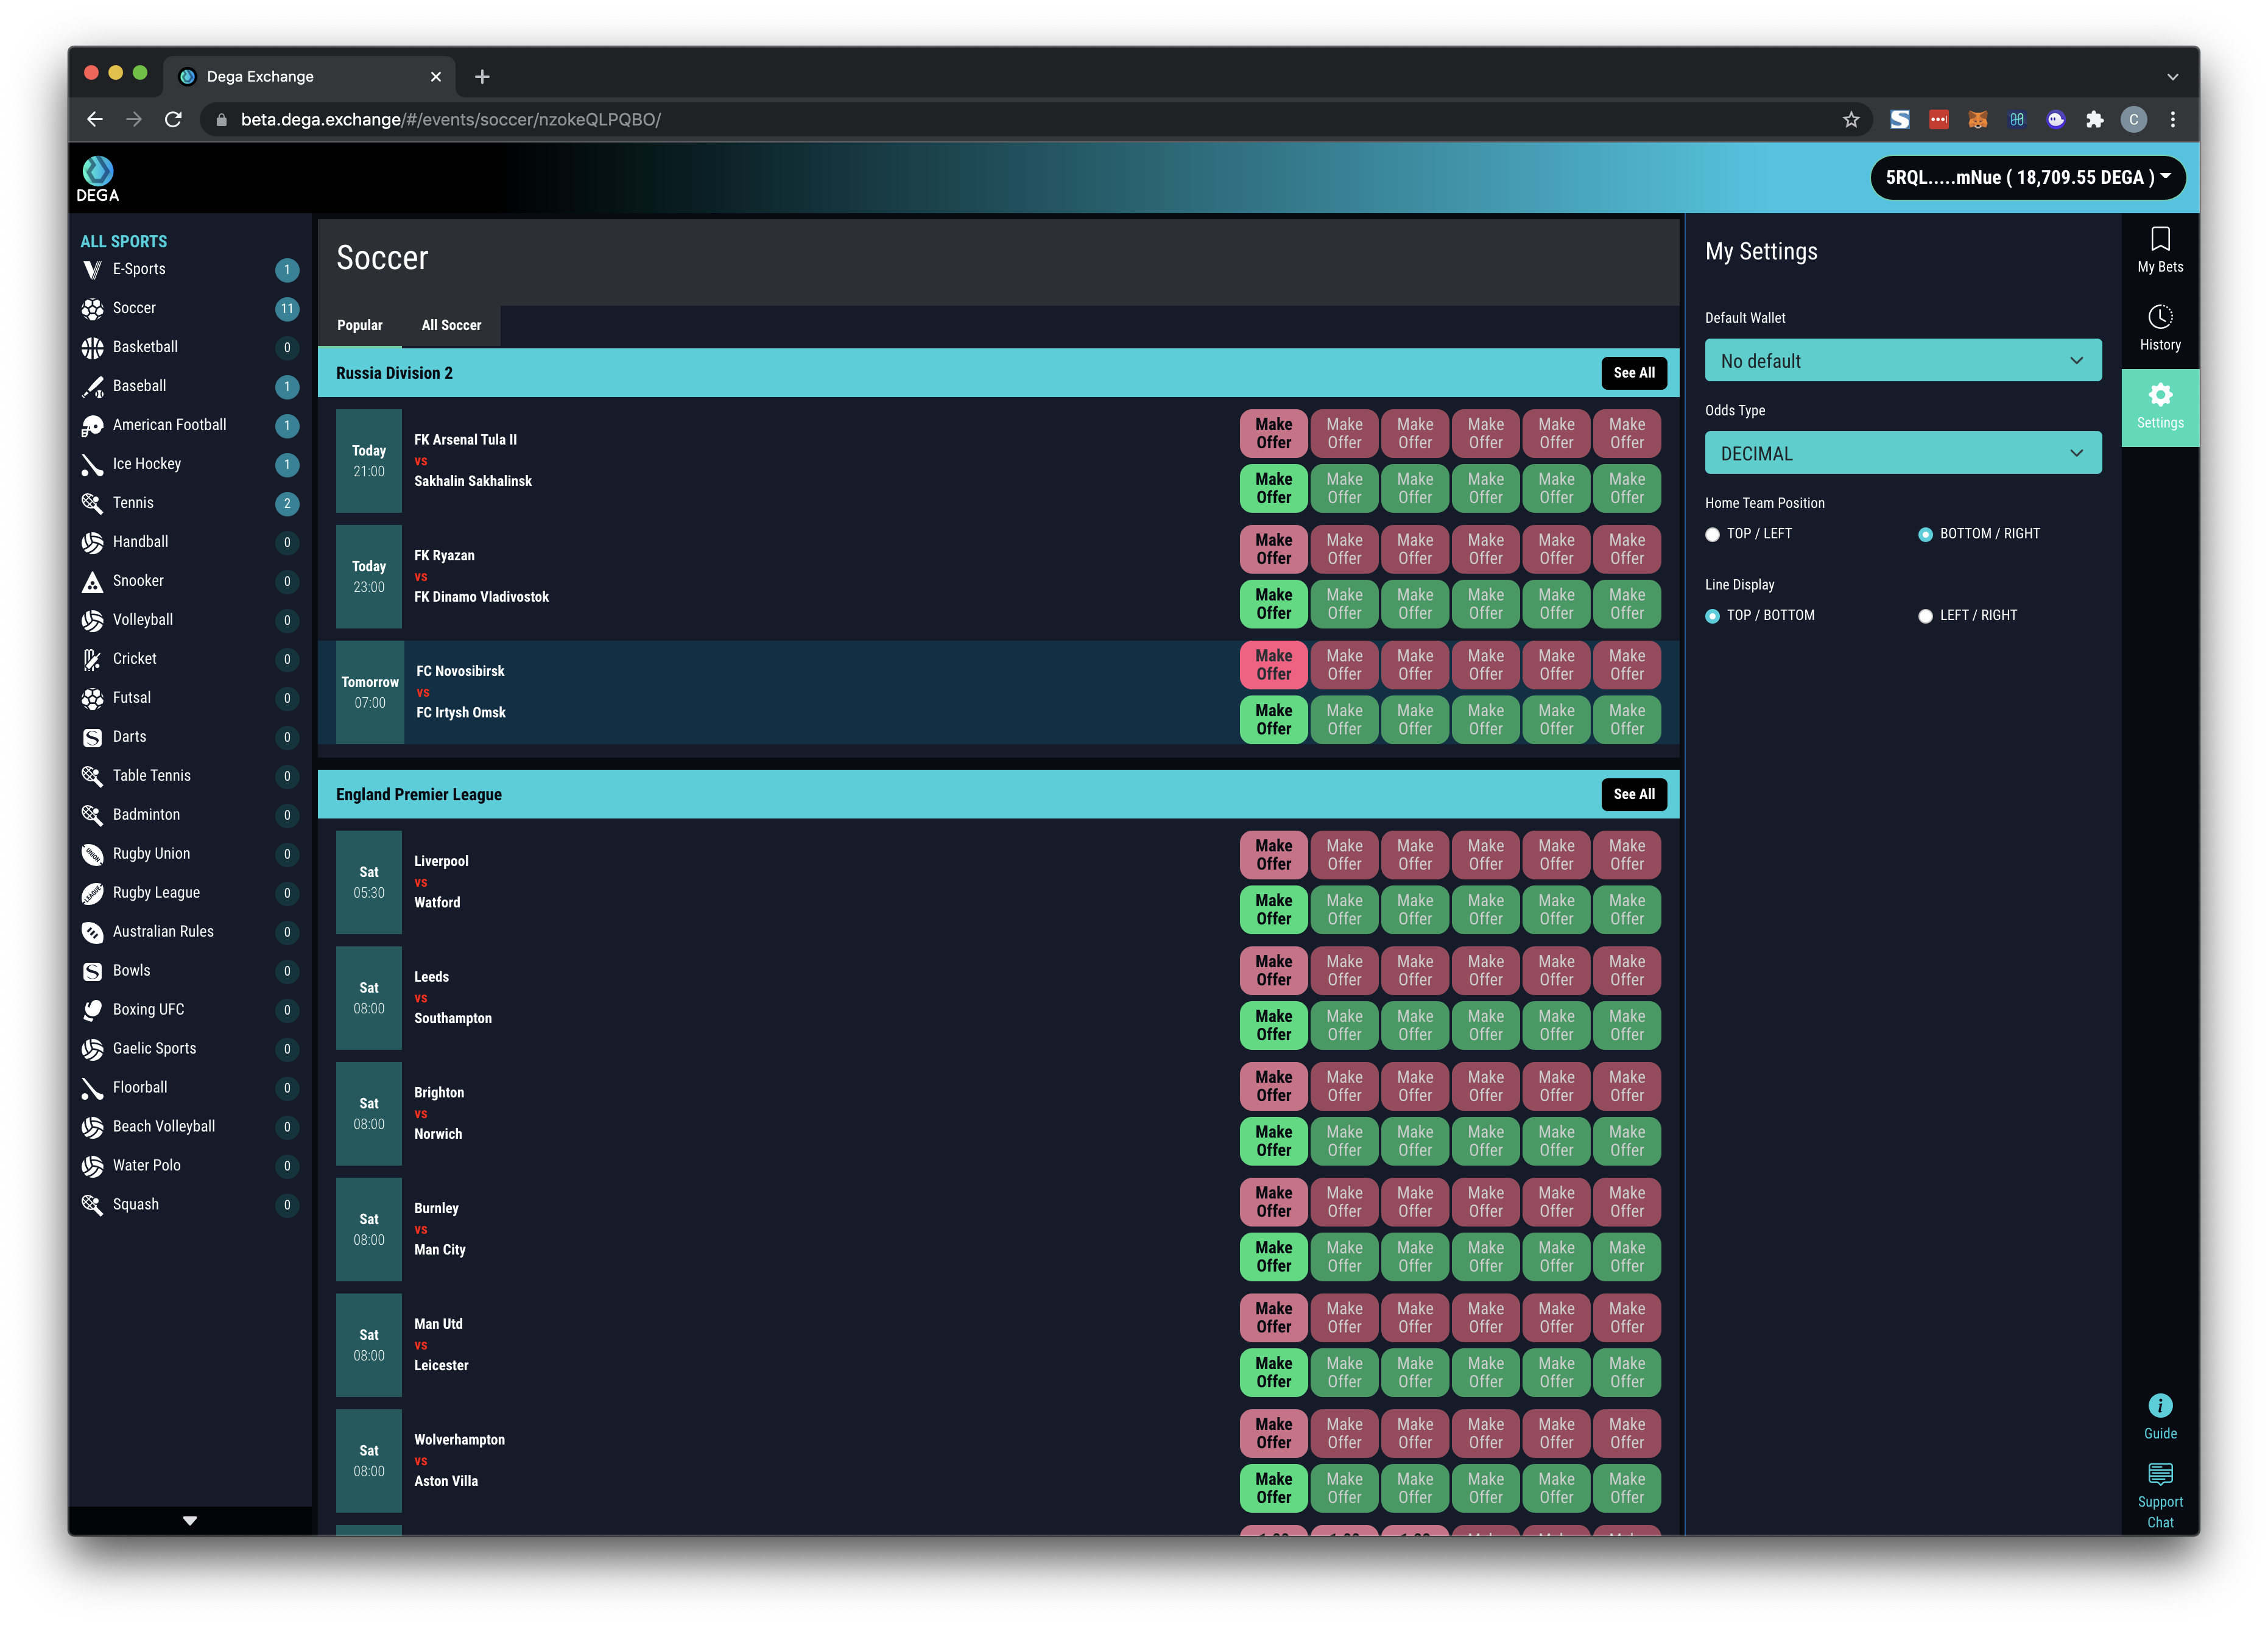Switch to the Popular tab

(x=359, y=325)
